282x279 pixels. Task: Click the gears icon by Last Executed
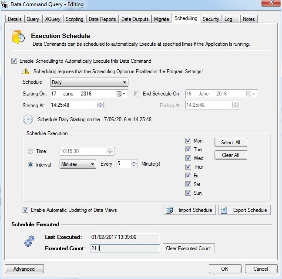pos(29,241)
